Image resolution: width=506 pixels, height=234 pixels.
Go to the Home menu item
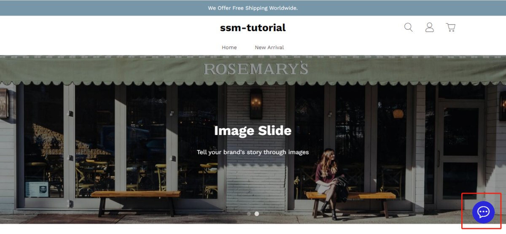[x=229, y=47]
